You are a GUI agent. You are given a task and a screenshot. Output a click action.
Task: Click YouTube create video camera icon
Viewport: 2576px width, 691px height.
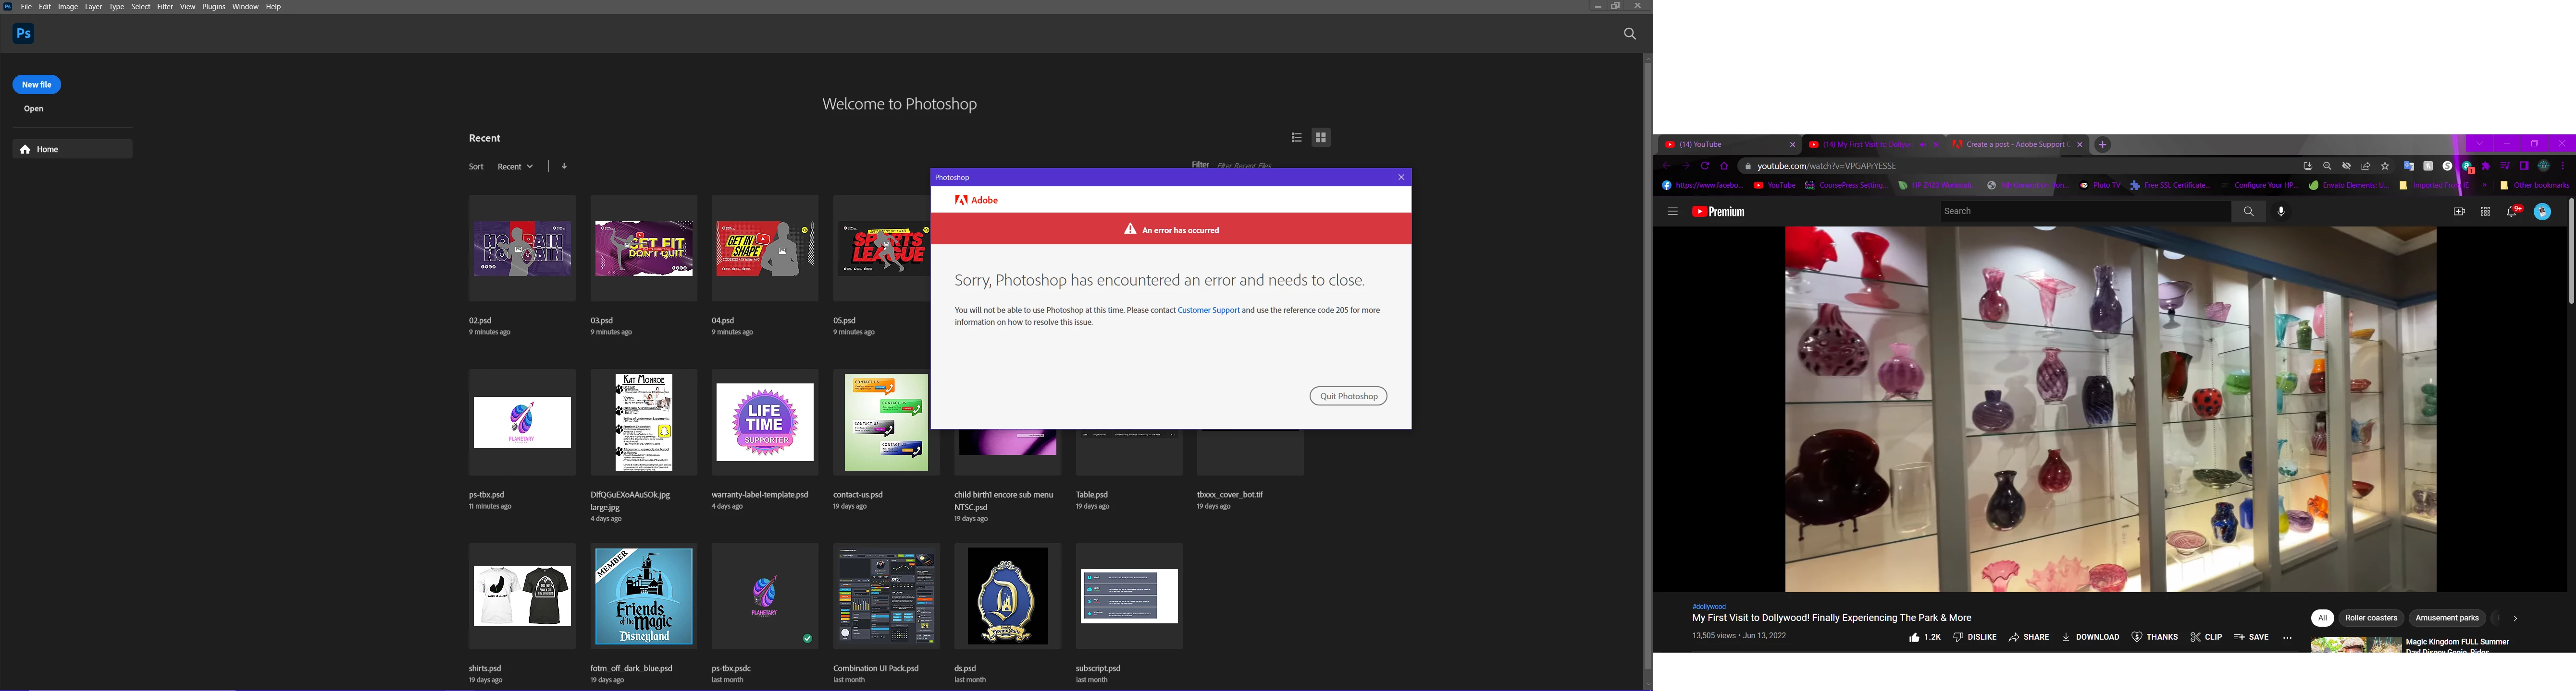click(x=2459, y=212)
